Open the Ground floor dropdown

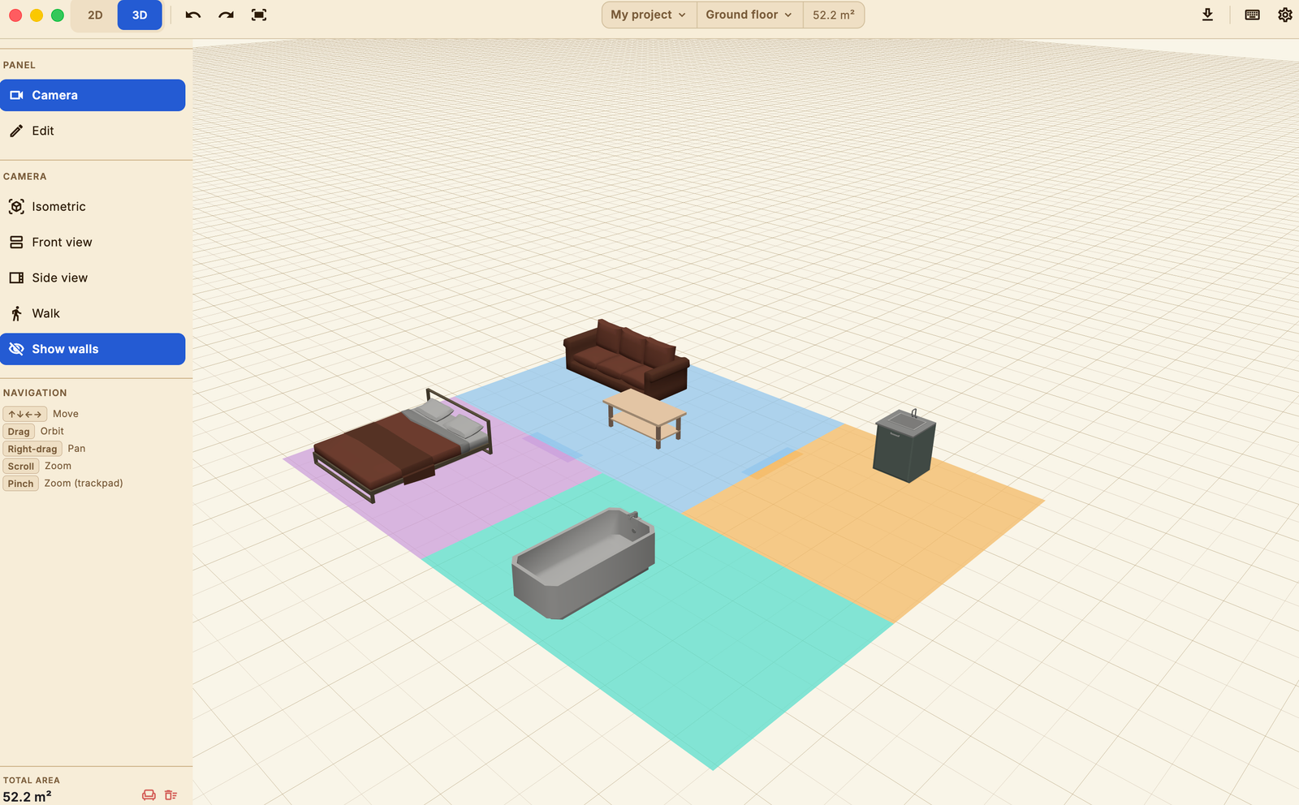749,15
